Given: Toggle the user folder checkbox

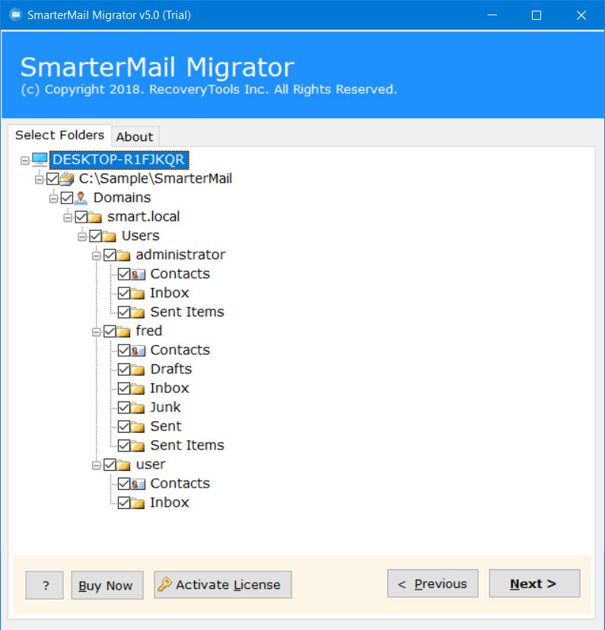Looking at the screenshot, I should pos(110,465).
